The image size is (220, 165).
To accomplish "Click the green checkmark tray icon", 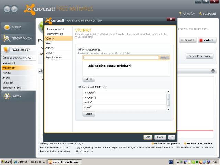I will tap(193, 162).
